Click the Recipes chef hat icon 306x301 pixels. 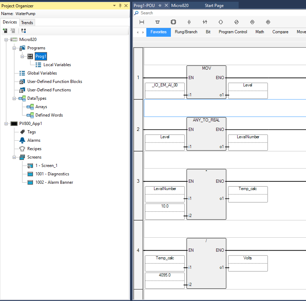click(22, 149)
